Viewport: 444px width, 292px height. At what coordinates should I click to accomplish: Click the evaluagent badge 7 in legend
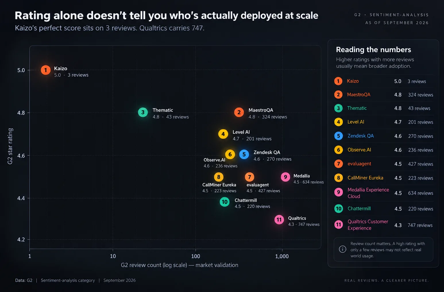pos(338,164)
